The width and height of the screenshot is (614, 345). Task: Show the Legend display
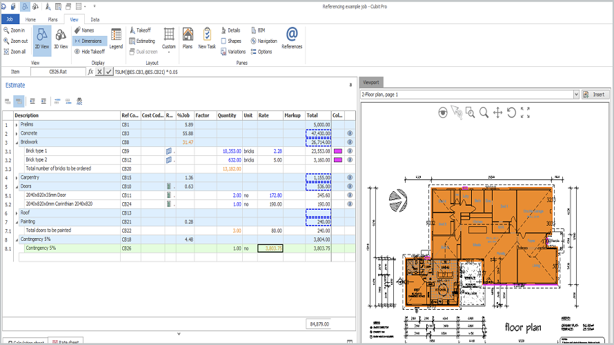(116, 38)
